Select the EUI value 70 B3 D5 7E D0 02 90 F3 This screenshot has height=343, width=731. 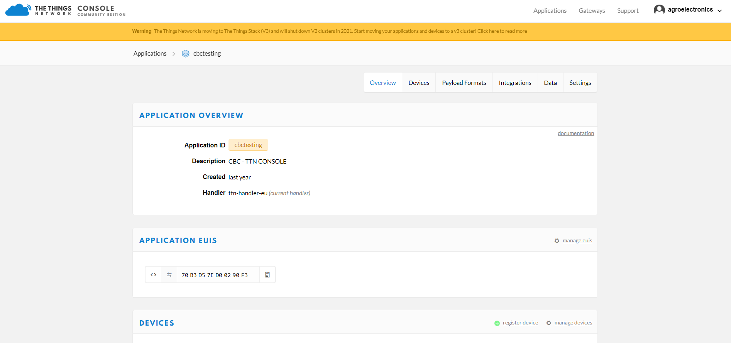click(215, 275)
